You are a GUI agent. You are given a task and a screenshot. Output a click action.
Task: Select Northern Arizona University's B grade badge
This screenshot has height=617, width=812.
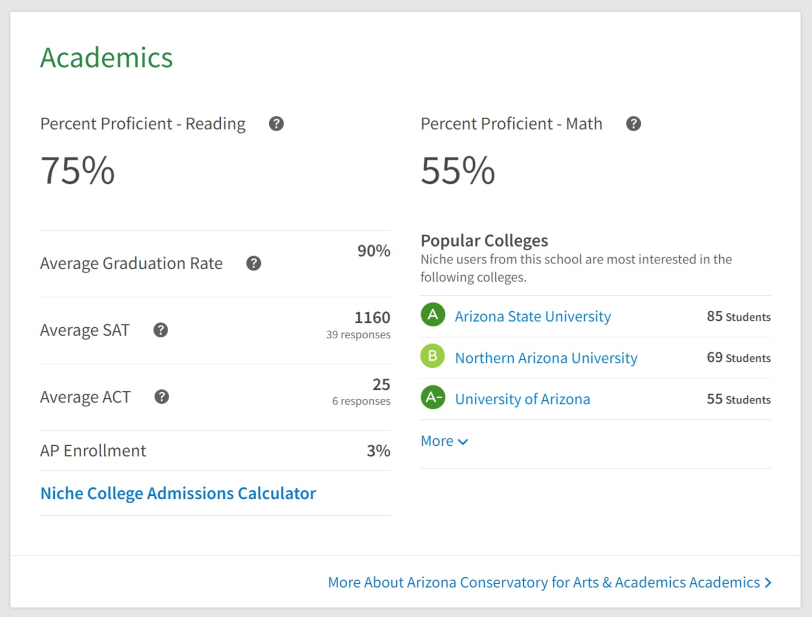coord(433,356)
